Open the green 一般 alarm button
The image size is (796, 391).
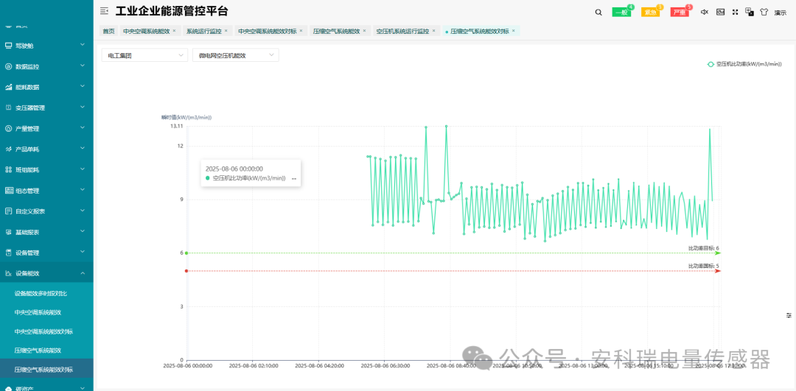(x=622, y=13)
